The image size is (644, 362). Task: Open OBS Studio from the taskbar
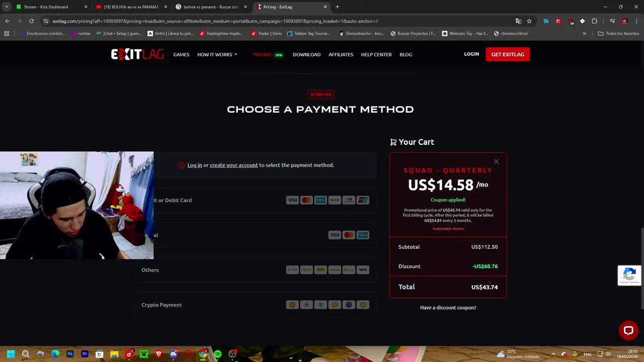tap(232, 354)
